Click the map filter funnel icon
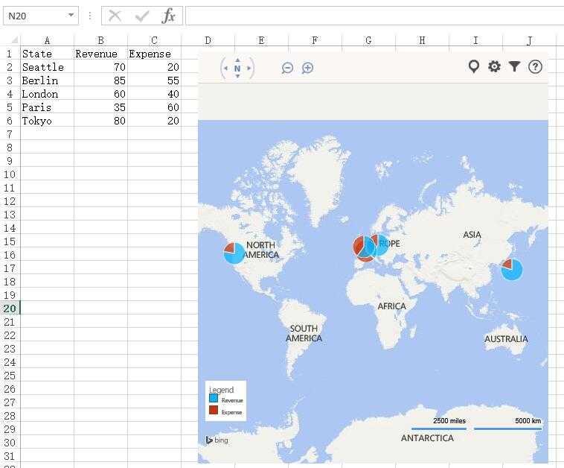Viewport: 564px width, 468px height. click(x=514, y=66)
